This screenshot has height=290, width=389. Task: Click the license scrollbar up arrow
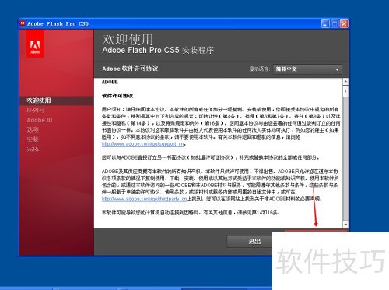[345, 81]
